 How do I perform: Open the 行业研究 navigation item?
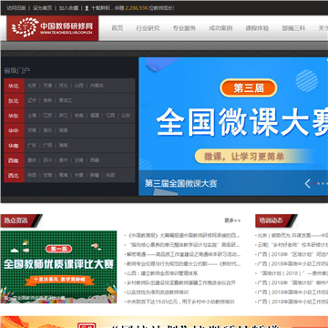point(148,28)
